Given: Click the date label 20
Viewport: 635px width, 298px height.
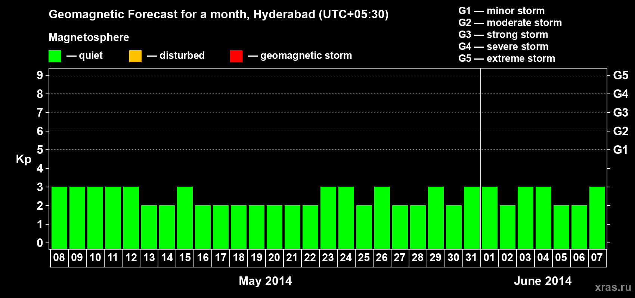Looking at the screenshot, I should (x=274, y=257).
